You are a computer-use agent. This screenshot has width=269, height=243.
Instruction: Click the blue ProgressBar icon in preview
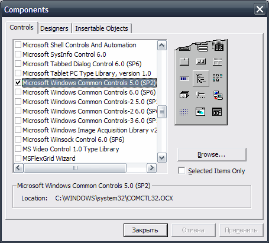(184, 79)
